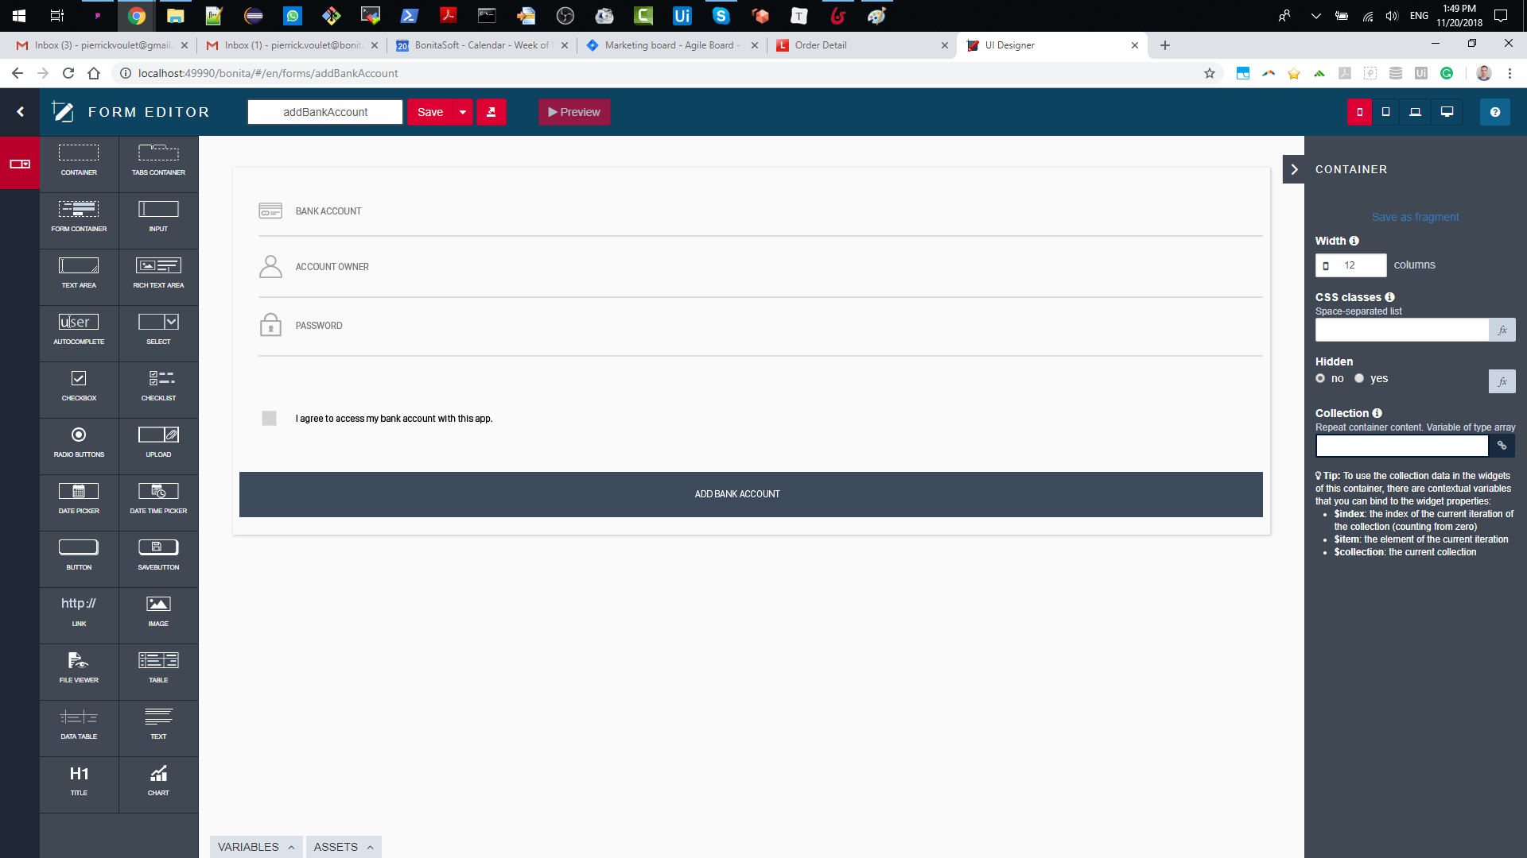Toggle Hidden radio button to yes
This screenshot has height=858, width=1527.
[x=1360, y=378]
